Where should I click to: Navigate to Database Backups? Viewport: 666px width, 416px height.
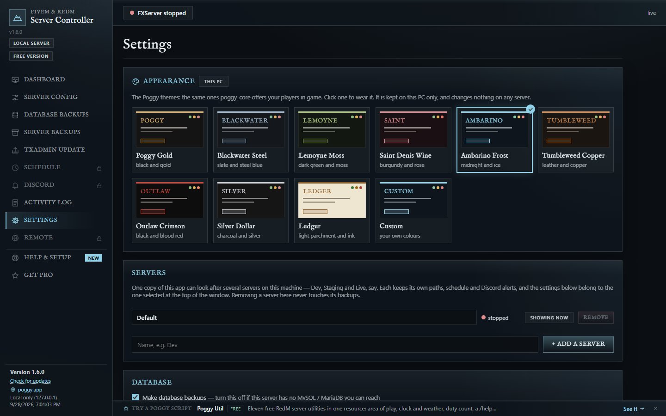tap(56, 115)
